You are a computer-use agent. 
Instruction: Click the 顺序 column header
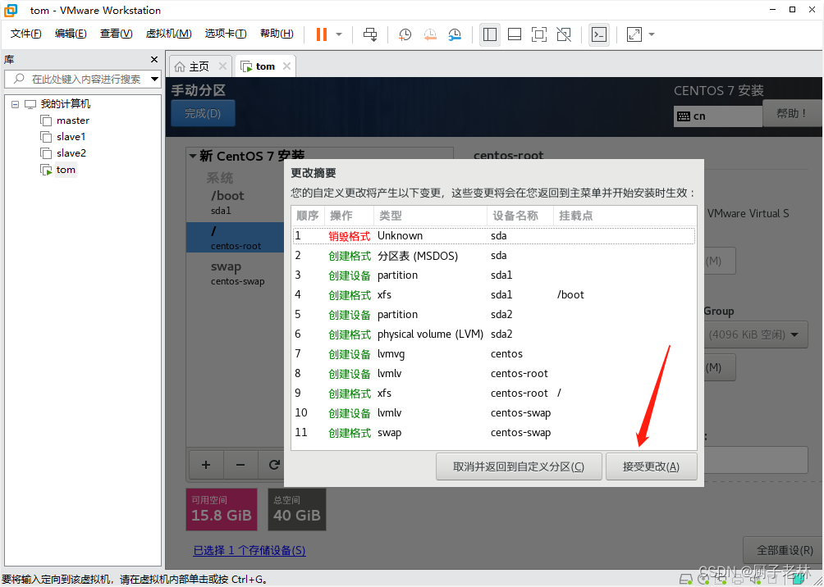tap(308, 216)
